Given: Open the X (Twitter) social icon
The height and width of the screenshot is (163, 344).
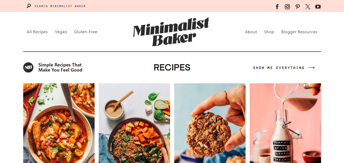Looking at the screenshot, I should 308,7.
